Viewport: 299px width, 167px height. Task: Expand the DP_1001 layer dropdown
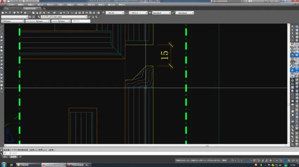coord(86,17)
